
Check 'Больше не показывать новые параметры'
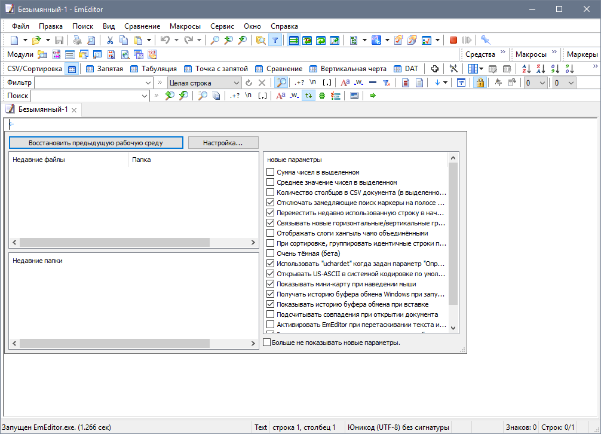click(x=267, y=343)
